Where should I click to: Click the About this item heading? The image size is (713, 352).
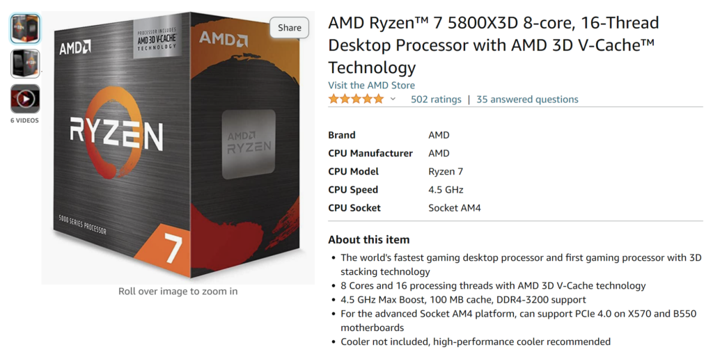(369, 239)
